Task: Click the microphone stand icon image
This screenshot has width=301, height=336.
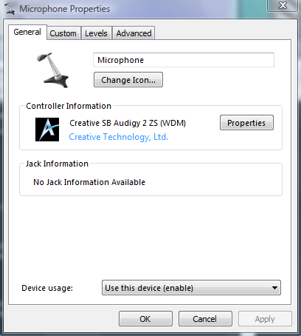Action: tap(52, 70)
